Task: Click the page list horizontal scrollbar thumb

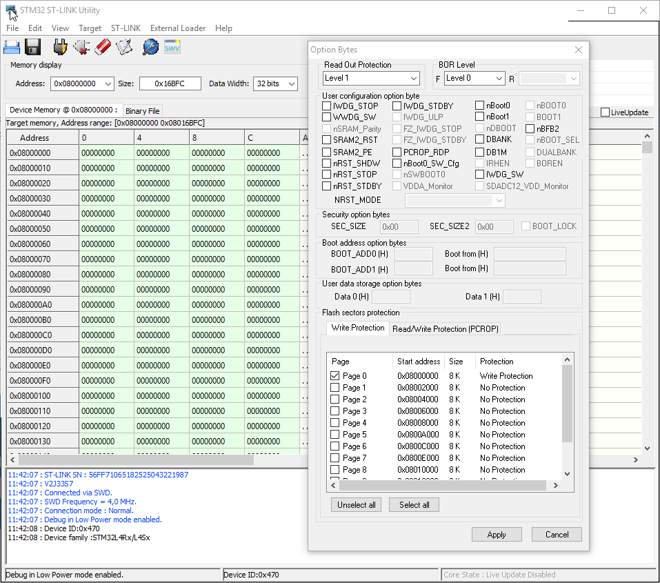Action: [442, 485]
